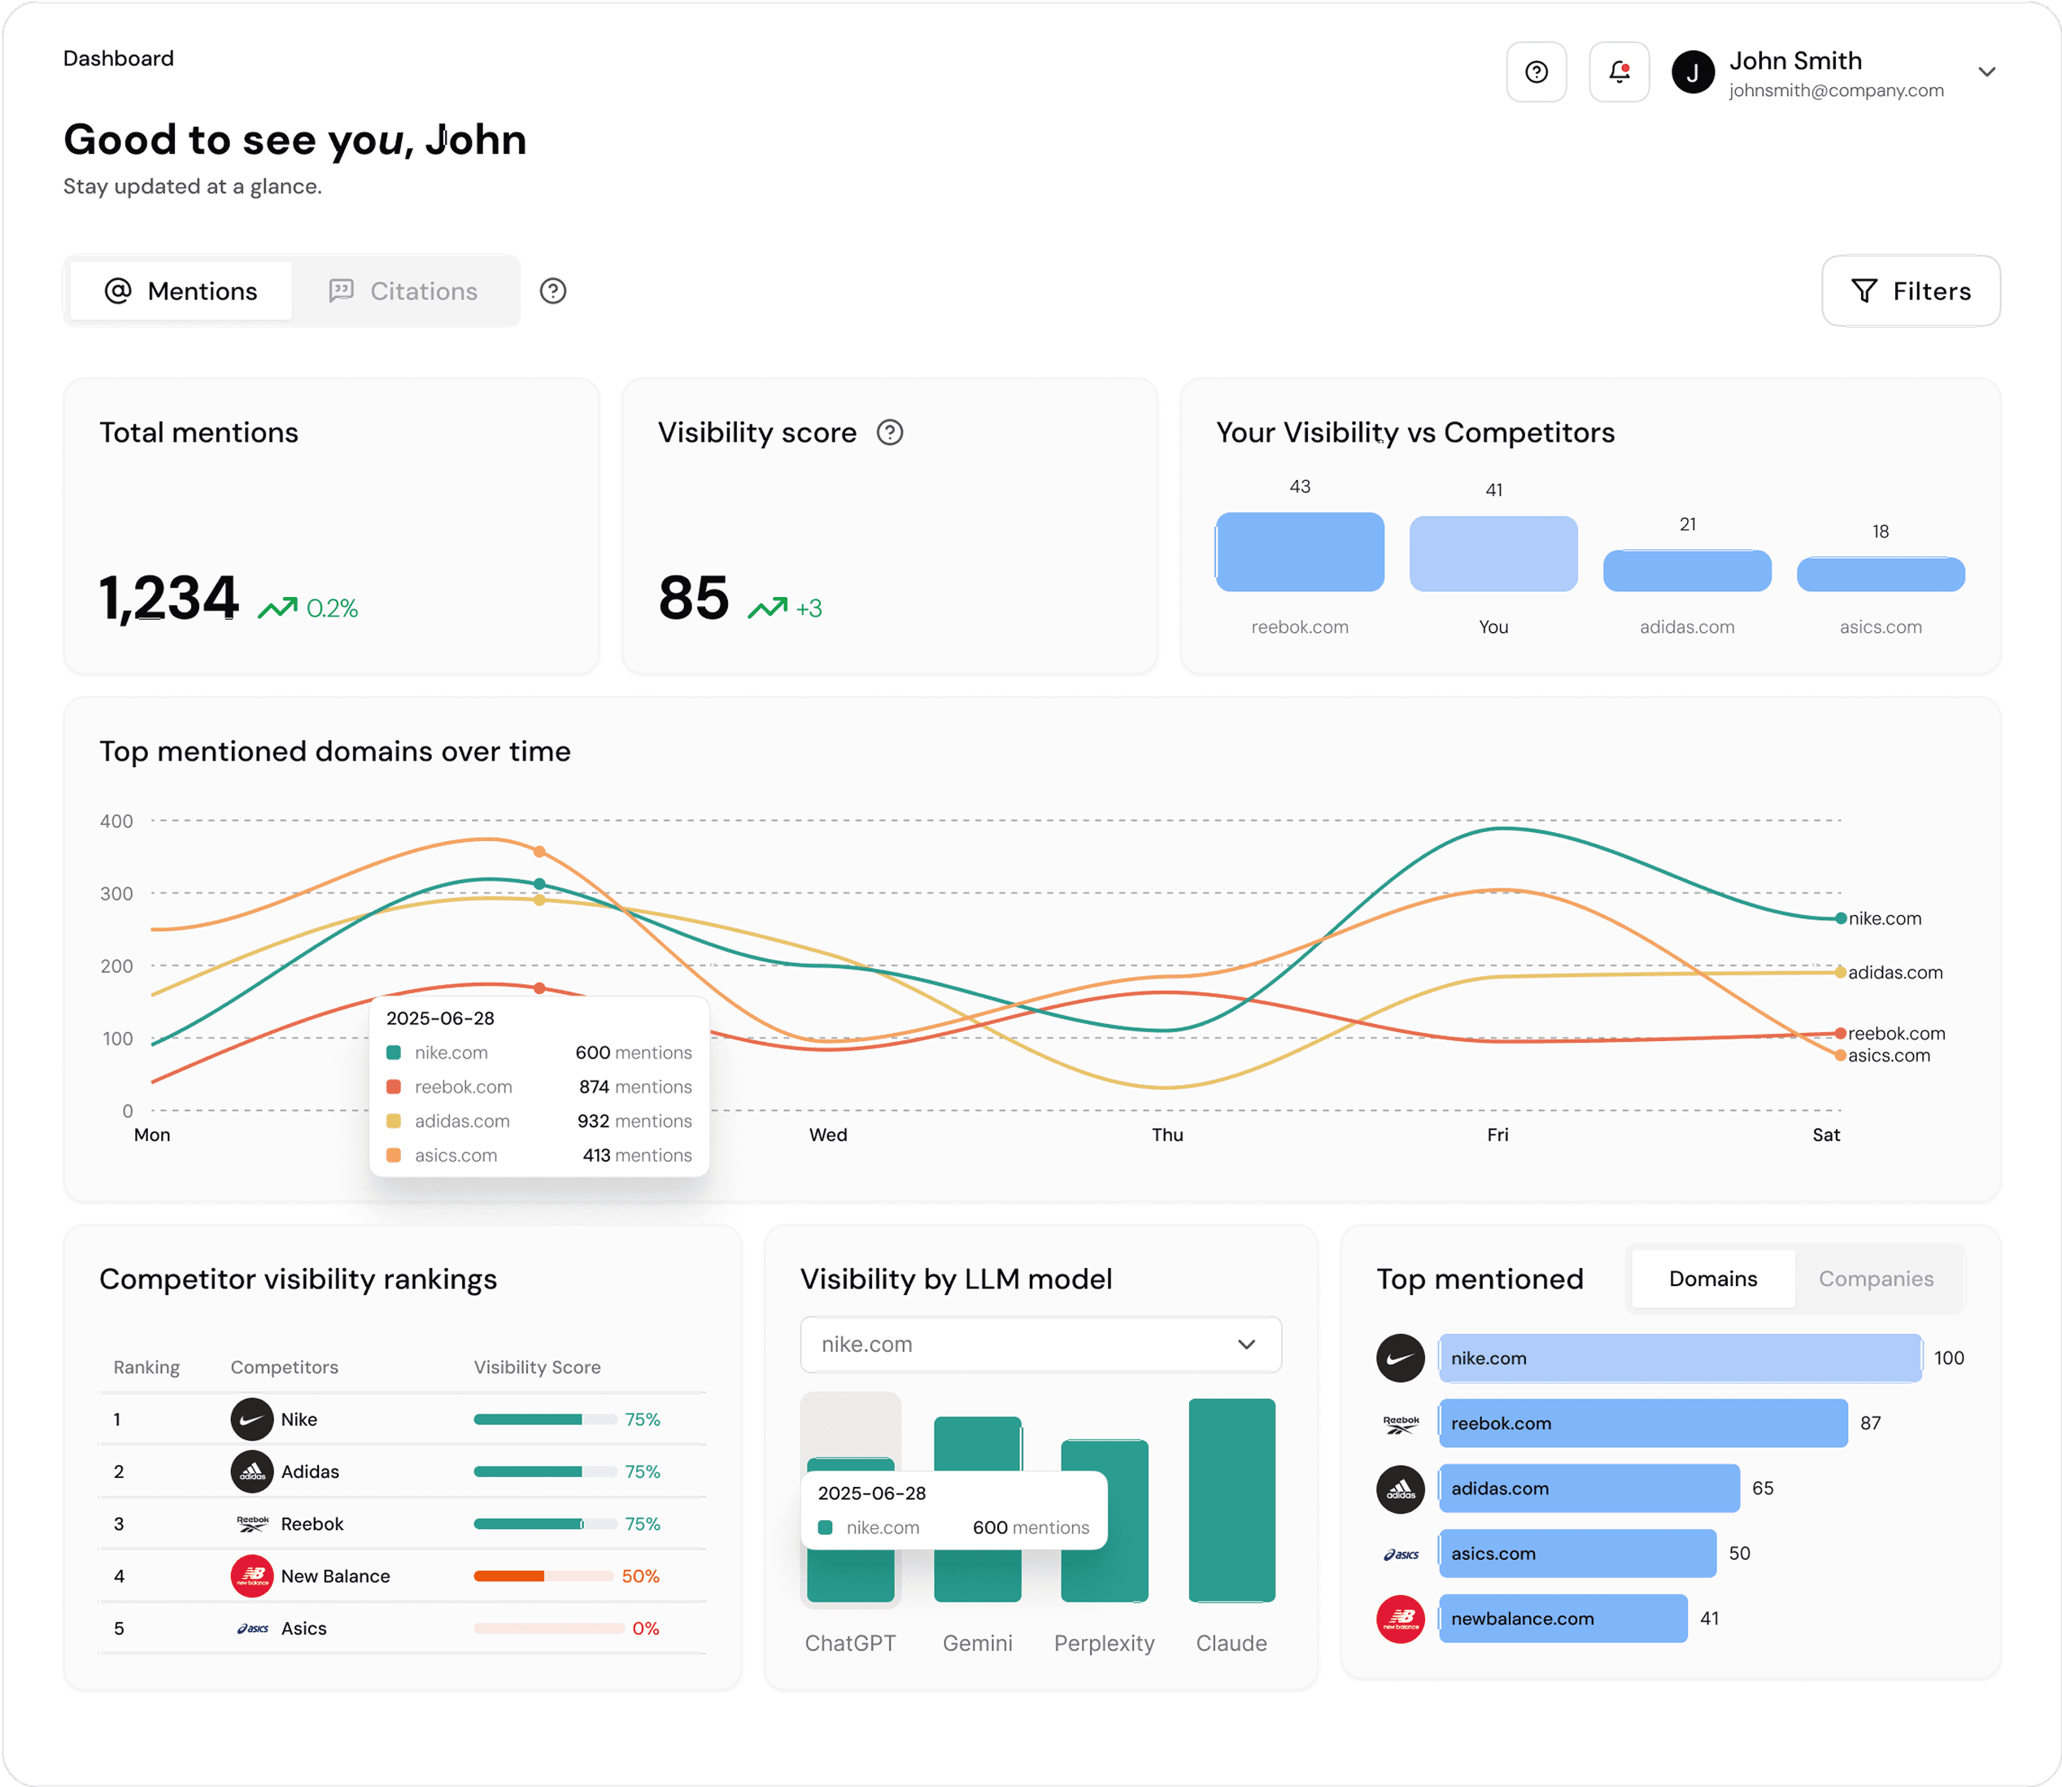This screenshot has width=2062, height=1787.
Task: Select the Perplexity bar in the LLM chart
Action: [x=1104, y=1521]
